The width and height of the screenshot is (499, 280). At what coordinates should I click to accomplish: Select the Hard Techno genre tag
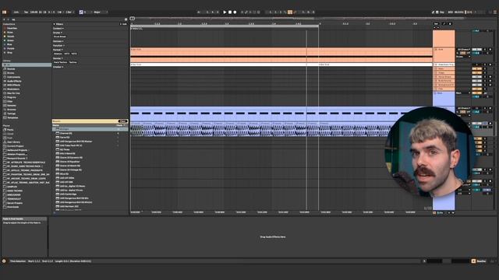click(60, 62)
